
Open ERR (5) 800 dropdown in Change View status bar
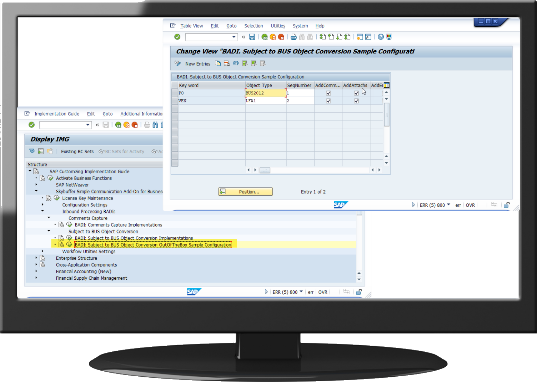point(448,205)
